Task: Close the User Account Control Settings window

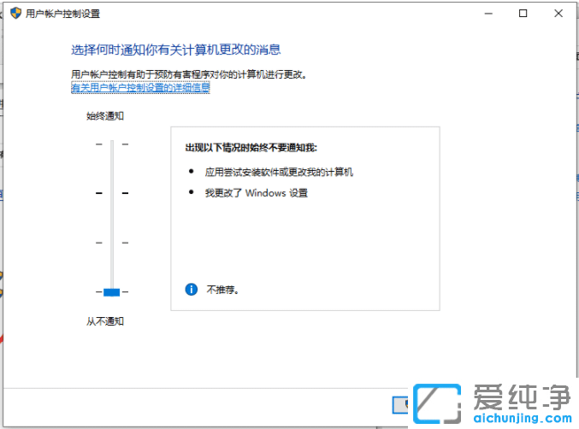Action: pos(558,14)
